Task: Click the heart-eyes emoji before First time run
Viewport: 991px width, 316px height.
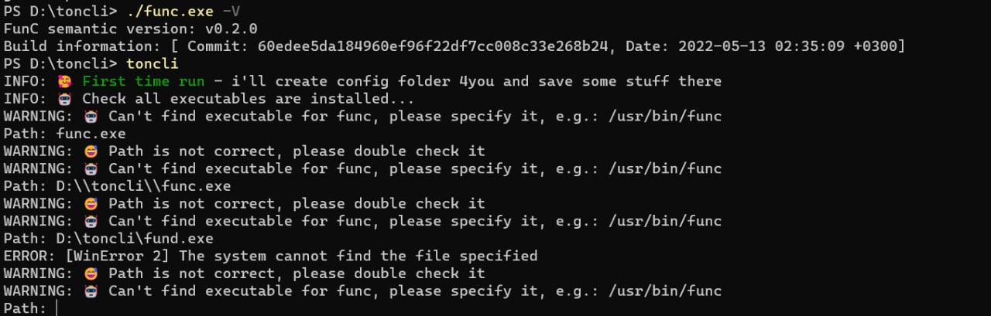Action: click(x=63, y=81)
